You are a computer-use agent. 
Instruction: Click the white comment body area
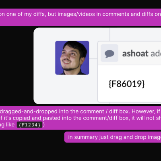click(x=130, y=83)
